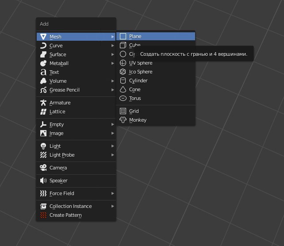The image size is (284, 246).
Task: Pick the Create Pattern menu label
Action: tap(65, 215)
